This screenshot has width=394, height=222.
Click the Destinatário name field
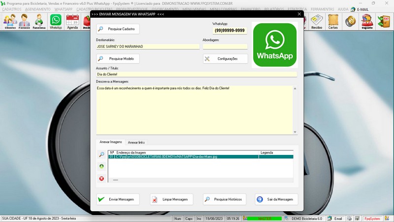point(148,46)
